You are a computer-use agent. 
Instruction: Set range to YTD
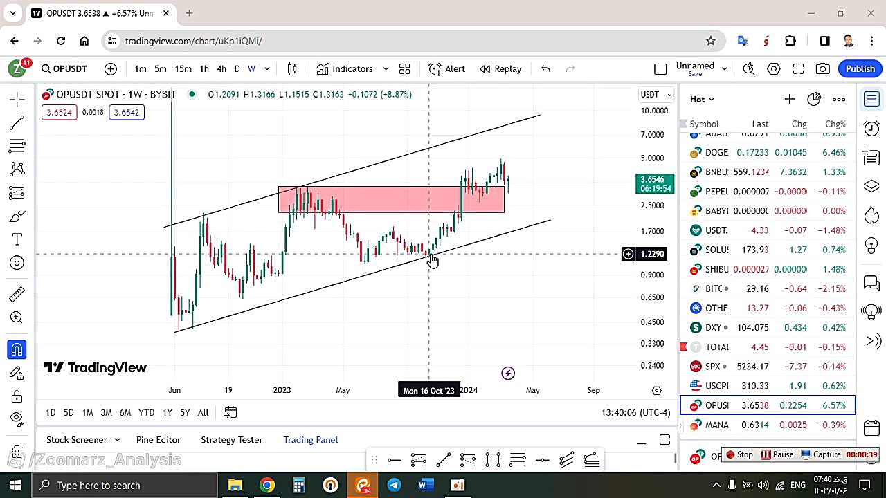[146, 412]
